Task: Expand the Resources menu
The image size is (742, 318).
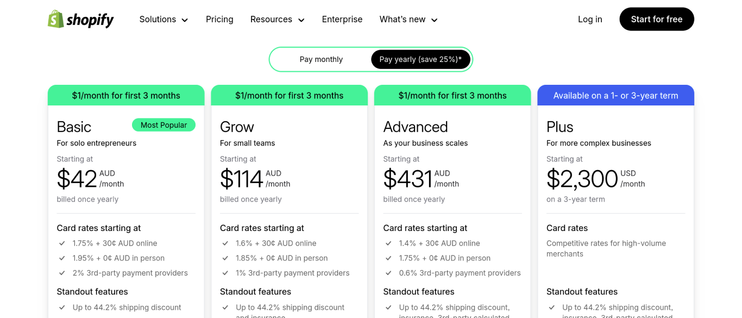Action: pyautogui.click(x=277, y=19)
